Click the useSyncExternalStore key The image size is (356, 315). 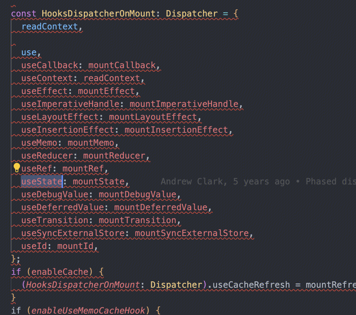click(x=73, y=233)
